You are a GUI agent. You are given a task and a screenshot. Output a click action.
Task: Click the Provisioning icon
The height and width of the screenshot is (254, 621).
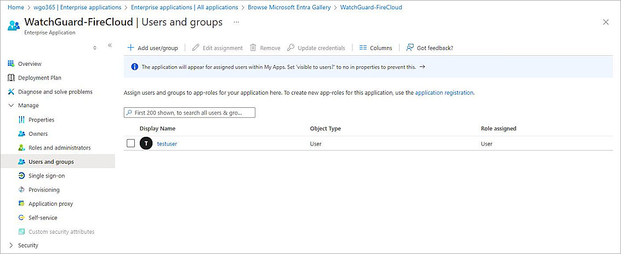[x=22, y=189]
